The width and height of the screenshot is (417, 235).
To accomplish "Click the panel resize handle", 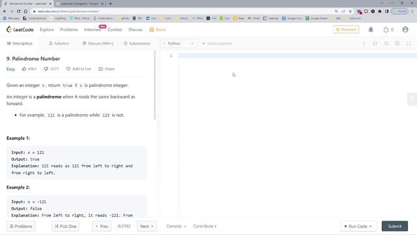I will 158,122.
